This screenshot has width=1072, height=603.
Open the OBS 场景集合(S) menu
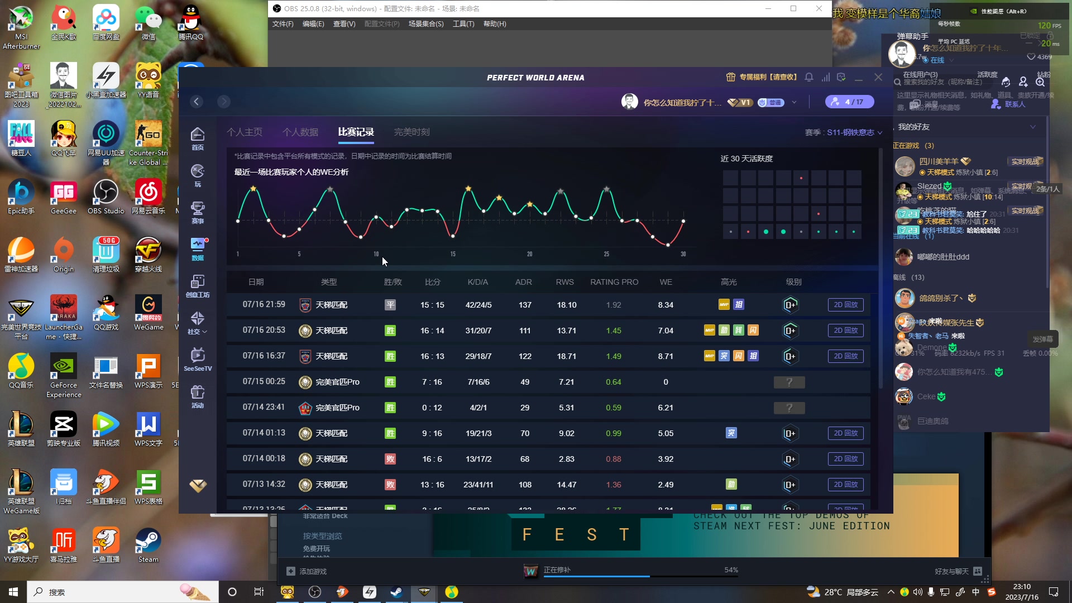(426, 23)
